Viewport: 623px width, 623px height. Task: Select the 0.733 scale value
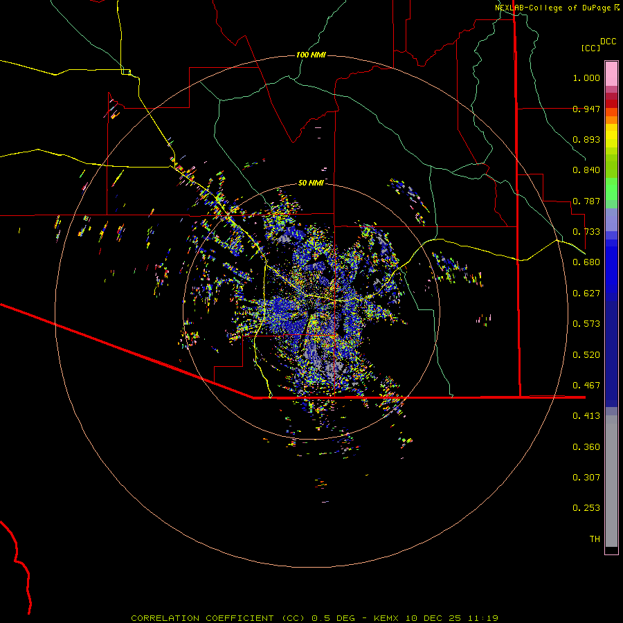[586, 232]
